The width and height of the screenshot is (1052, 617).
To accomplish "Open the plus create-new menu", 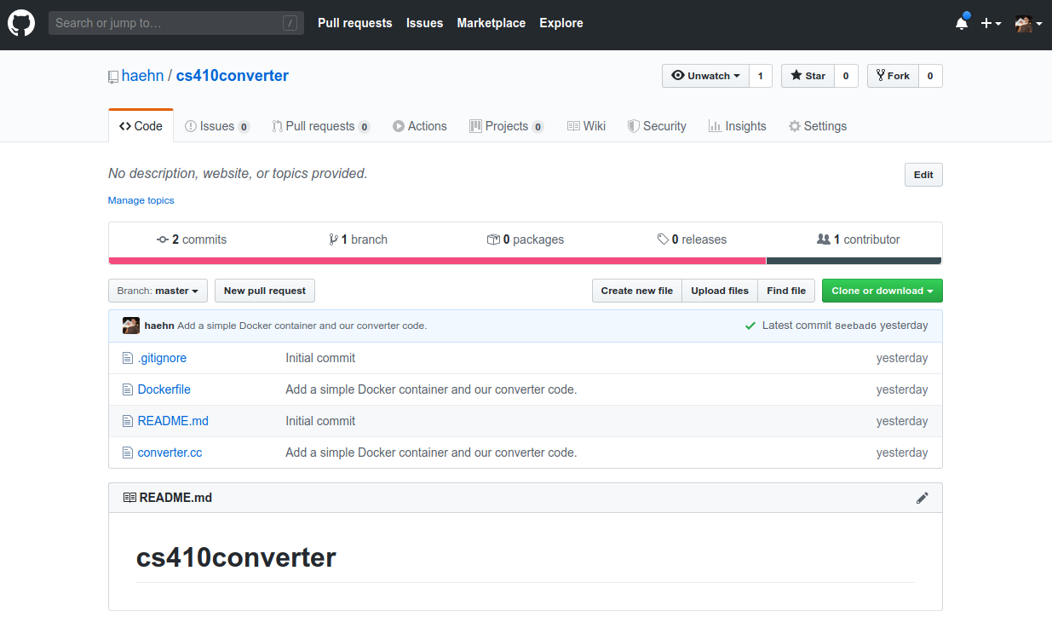I will point(991,24).
